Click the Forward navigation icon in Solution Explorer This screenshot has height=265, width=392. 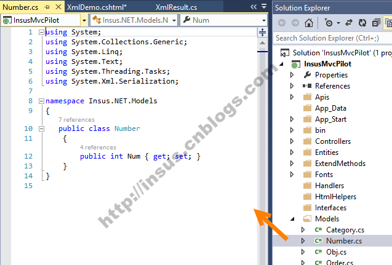pyautogui.click(x=295, y=23)
